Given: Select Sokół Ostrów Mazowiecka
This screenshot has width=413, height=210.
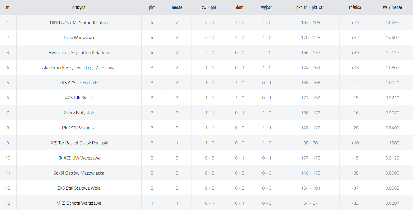Looking at the screenshot, I should click(x=79, y=173).
